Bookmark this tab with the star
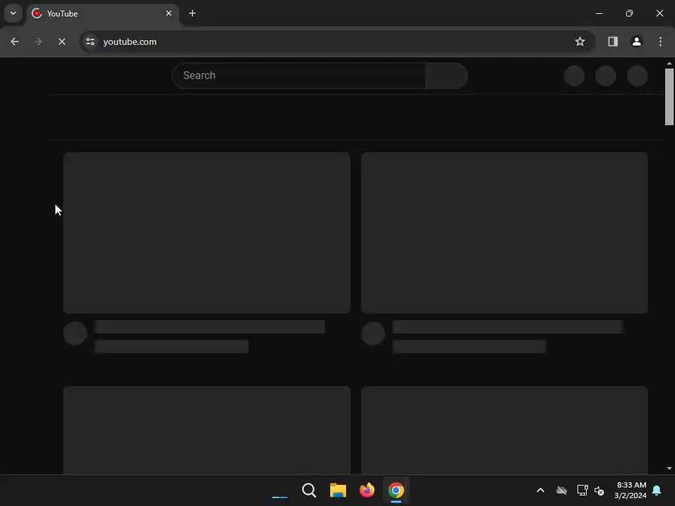 tap(580, 42)
